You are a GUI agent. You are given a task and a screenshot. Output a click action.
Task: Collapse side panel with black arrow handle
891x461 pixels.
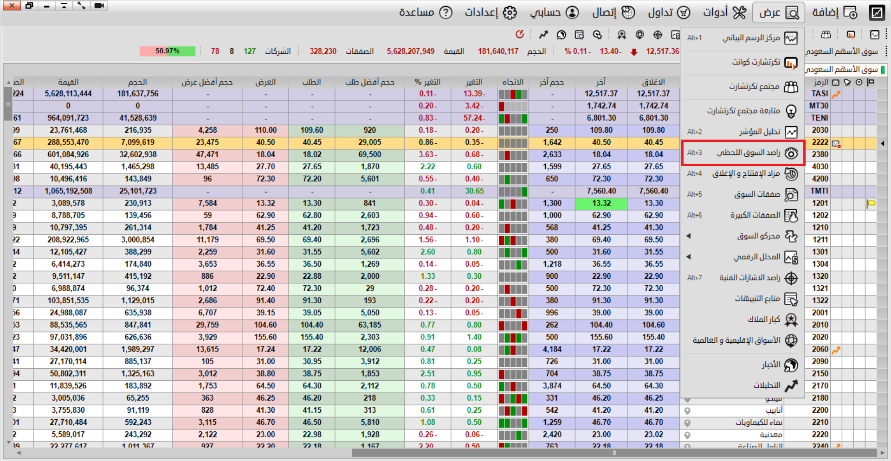[x=883, y=143]
